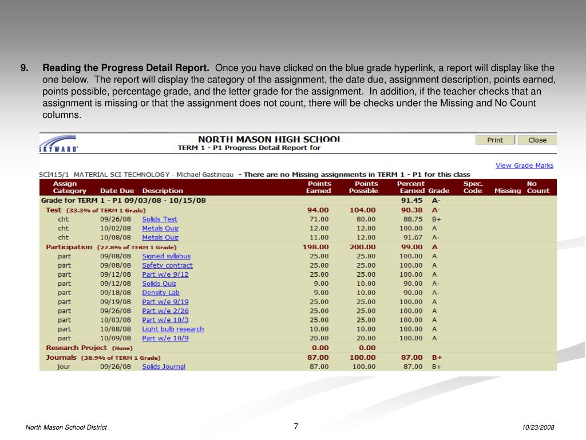Click the North Mason School District footer
Screen dimensions: 586x440
66,427
